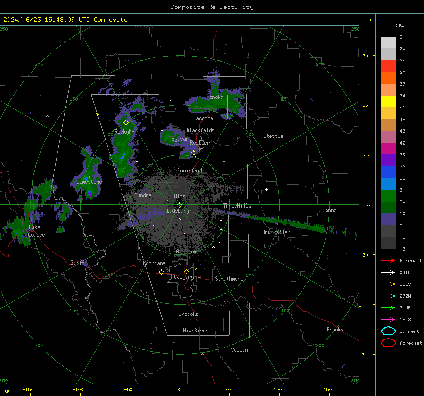Image resolution: width=424 pixels, height=396 pixels.
Task: Select the red 65 dBZ legend swatch
Action: (x=388, y=66)
